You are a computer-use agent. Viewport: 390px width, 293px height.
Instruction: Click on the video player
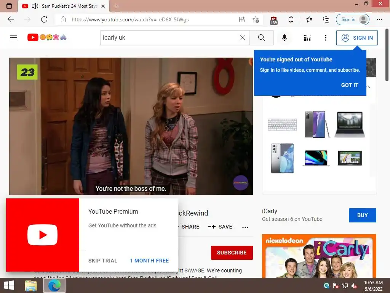coord(131,126)
